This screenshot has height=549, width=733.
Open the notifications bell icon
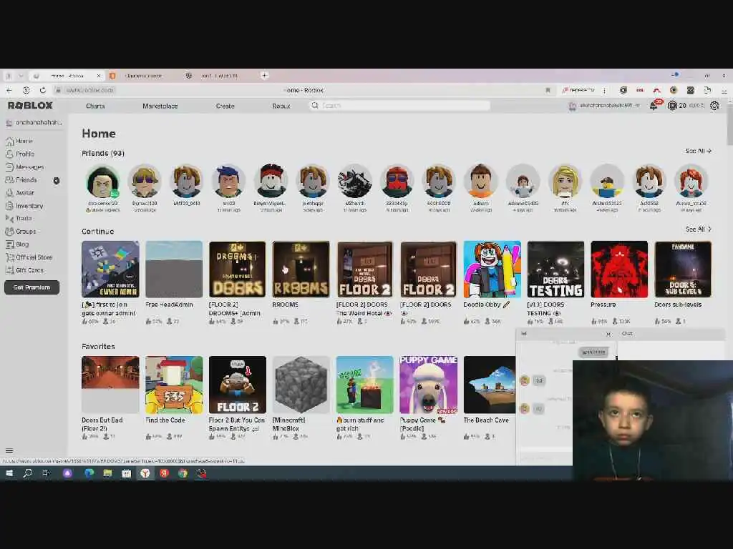click(x=654, y=106)
